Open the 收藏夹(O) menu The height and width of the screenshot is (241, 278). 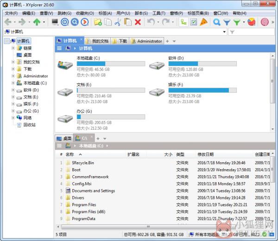point(85,13)
